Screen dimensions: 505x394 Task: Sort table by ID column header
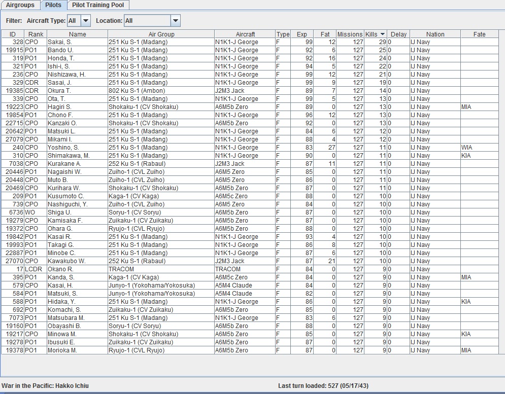click(x=13, y=34)
